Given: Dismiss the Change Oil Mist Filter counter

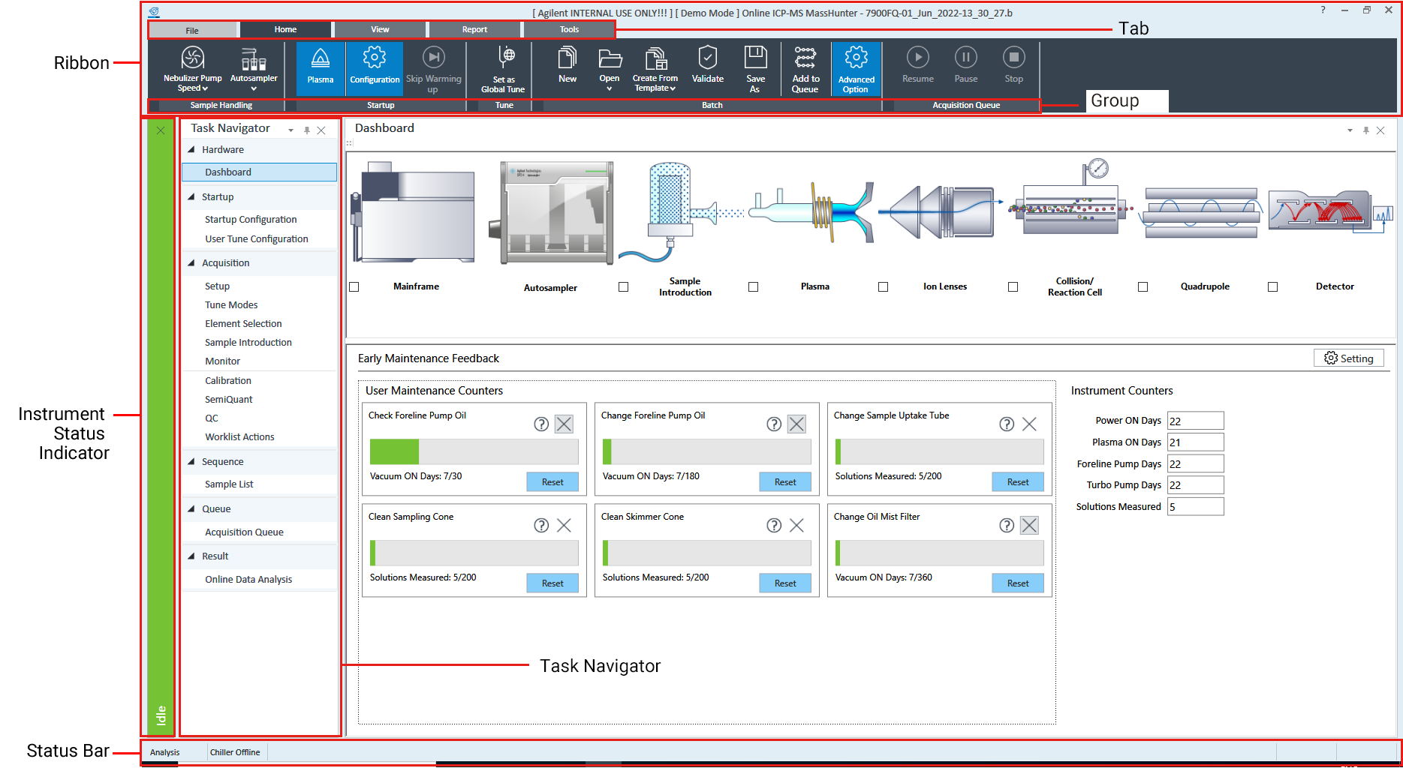Looking at the screenshot, I should point(1029,526).
